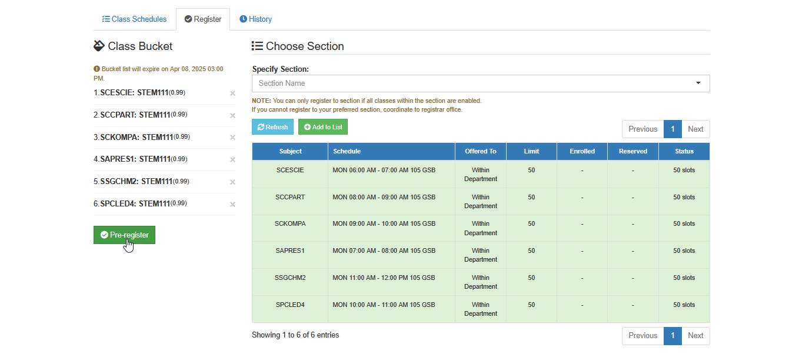
Task: Remove SCCPART from the class bucket
Action: point(232,115)
